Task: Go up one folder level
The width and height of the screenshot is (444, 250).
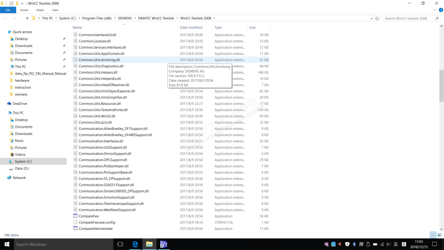Action: tap(27, 18)
